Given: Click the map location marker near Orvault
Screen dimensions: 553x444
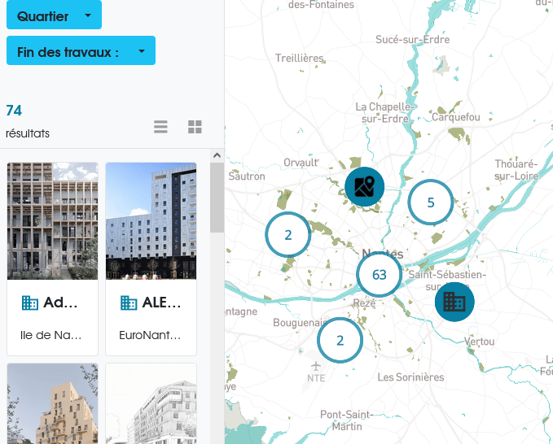Looking at the screenshot, I should (364, 186).
